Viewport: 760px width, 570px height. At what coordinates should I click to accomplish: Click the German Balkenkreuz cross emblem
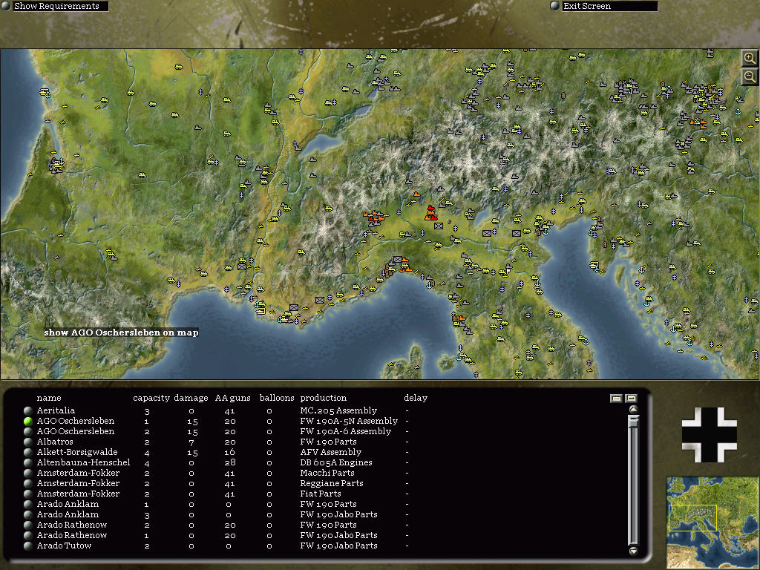pyautogui.click(x=709, y=434)
